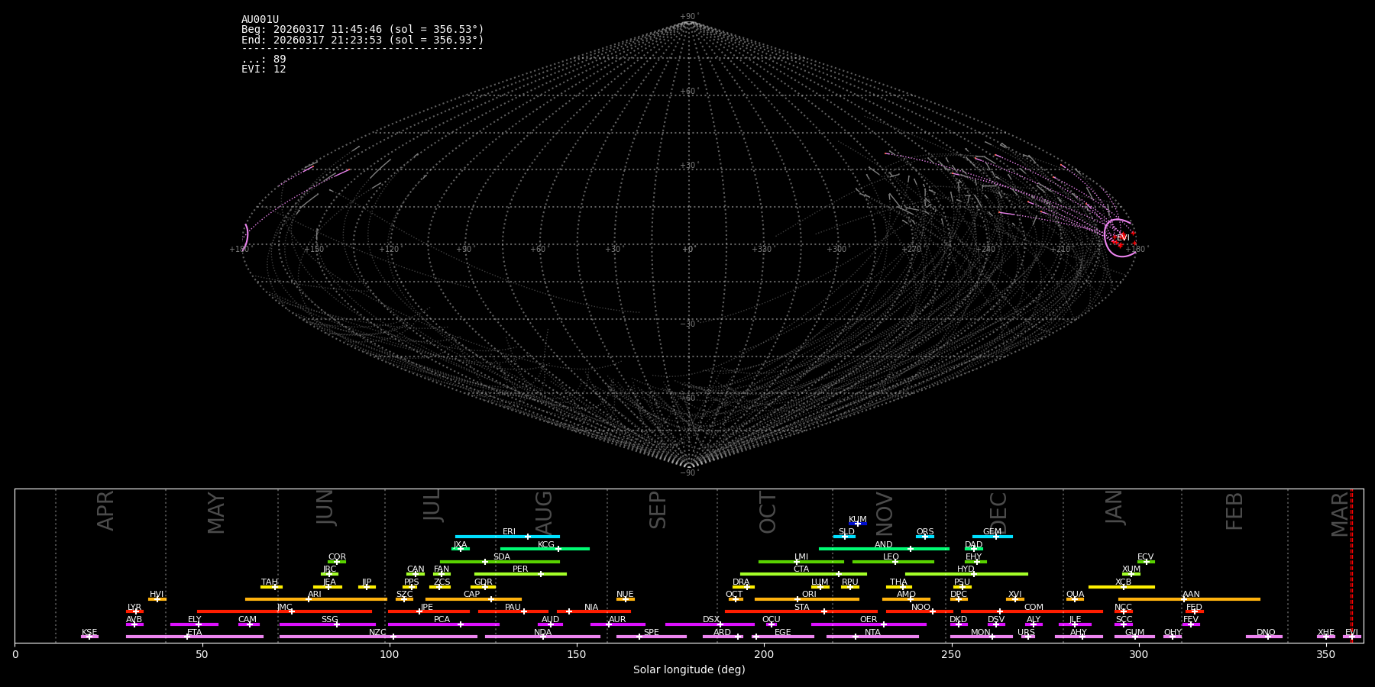Click the ERI shower label
The width and height of the screenshot is (1375, 687).
509,532
